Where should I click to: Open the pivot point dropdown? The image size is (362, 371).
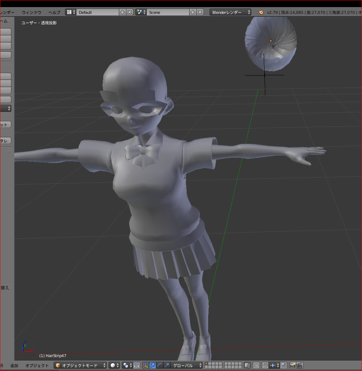pyautogui.click(x=127, y=366)
